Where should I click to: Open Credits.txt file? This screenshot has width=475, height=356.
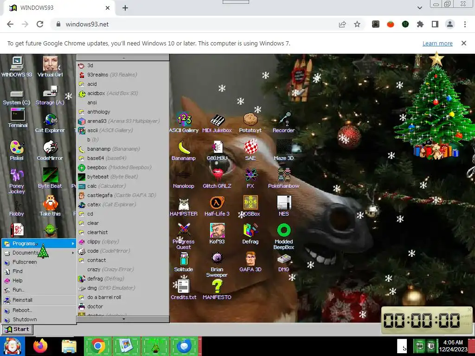click(x=184, y=290)
